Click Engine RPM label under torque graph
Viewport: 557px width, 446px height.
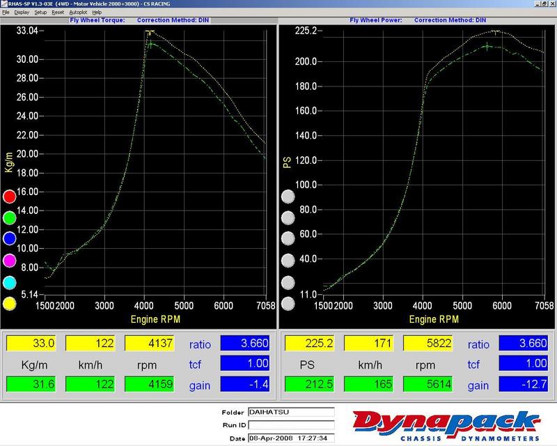pos(155,319)
